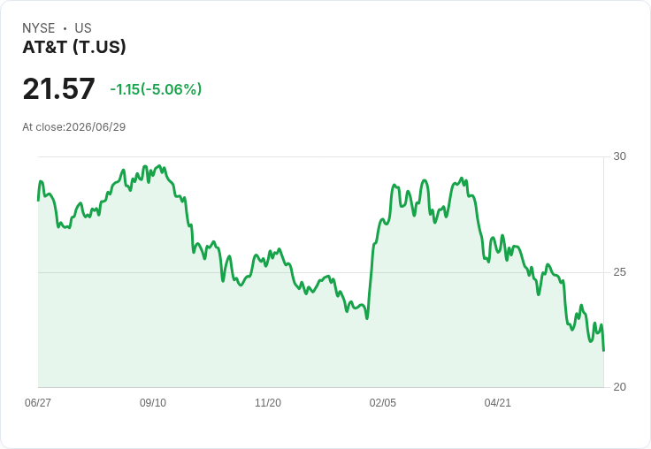
Task: Click the 20 price axis label
Action: click(619, 387)
